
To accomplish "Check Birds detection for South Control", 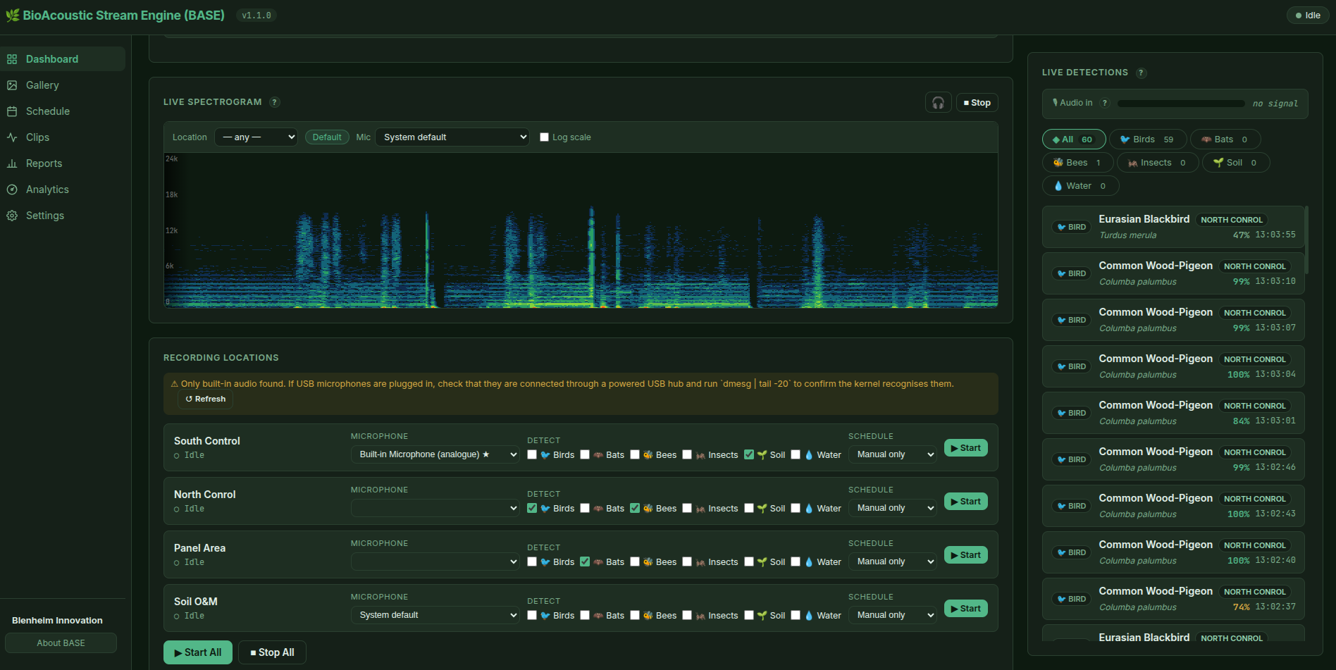I will click(x=532, y=454).
